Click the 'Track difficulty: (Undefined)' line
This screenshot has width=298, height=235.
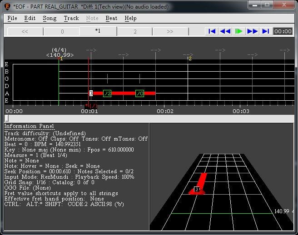[x=45, y=133]
